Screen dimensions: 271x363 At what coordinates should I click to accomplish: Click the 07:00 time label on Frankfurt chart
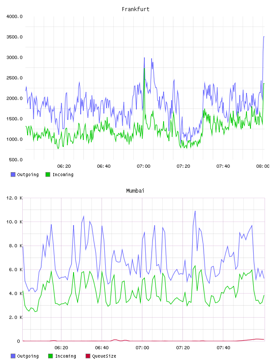tap(144, 166)
